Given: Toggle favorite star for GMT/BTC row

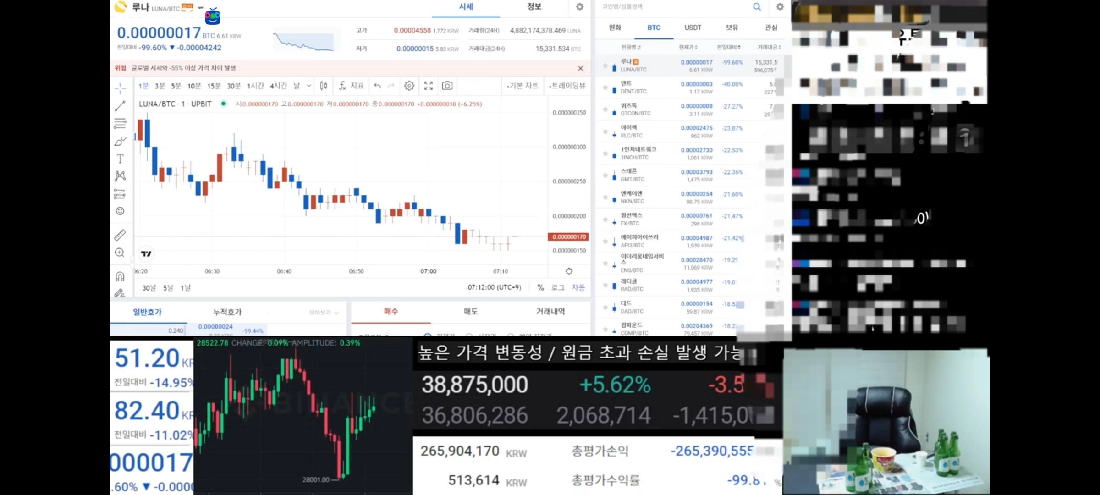Looking at the screenshot, I should click(x=605, y=176).
